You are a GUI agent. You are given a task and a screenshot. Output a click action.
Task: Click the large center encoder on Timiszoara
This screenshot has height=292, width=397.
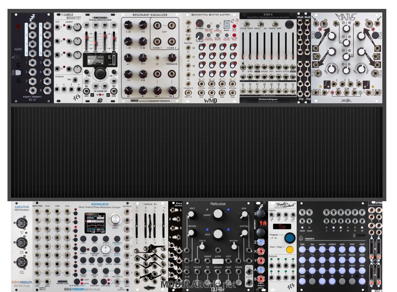pos(100,73)
